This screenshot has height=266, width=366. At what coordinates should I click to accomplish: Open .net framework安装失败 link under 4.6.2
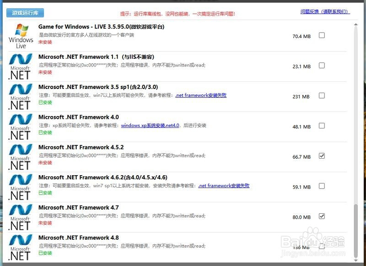click(224, 186)
